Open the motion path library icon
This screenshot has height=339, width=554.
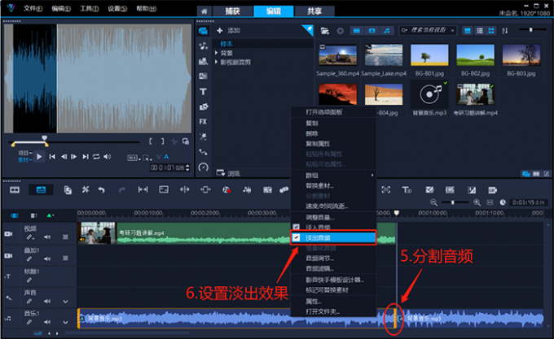tap(203, 152)
